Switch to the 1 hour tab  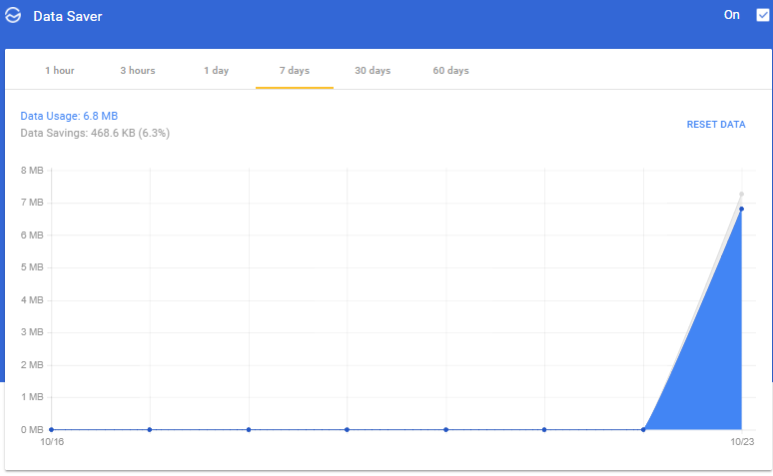60,71
